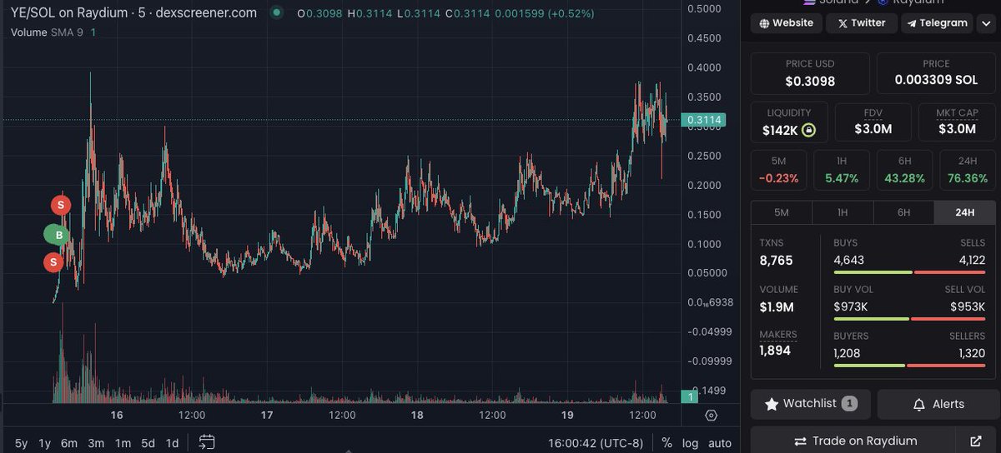Click the LIQUIDITY $142K value

click(779, 131)
